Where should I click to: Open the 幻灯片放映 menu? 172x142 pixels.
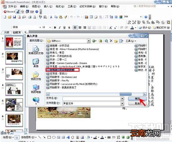pyautogui.click(x=87, y=7)
